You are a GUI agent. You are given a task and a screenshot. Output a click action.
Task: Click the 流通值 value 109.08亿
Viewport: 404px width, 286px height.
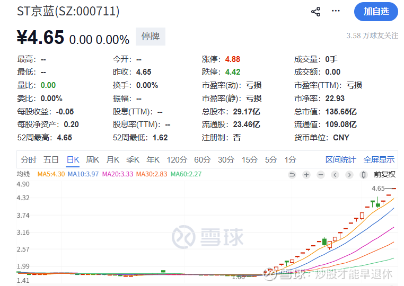(x=341, y=124)
